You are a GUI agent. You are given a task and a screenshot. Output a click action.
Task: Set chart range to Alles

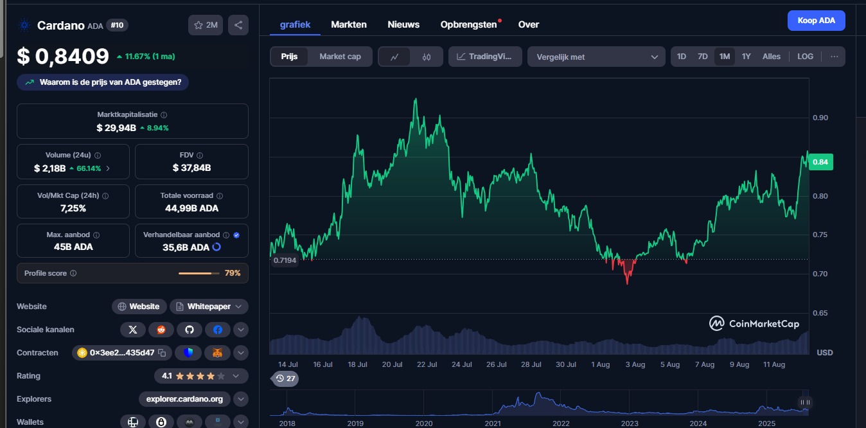coord(772,57)
